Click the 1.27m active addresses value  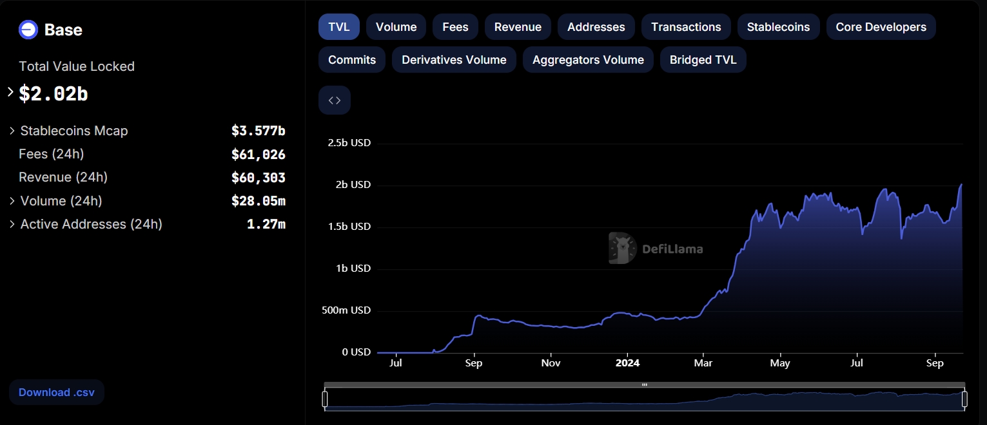point(266,224)
